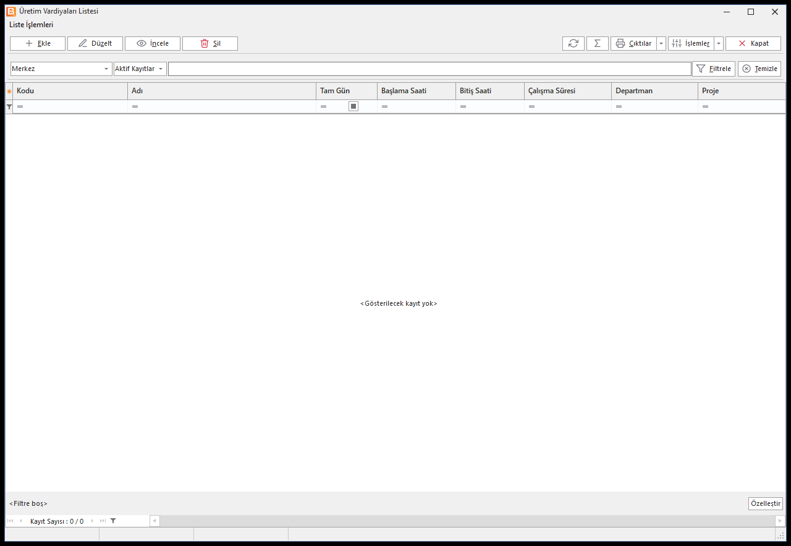The height and width of the screenshot is (546, 791).
Task: Click into the search text field
Action: [x=429, y=69]
